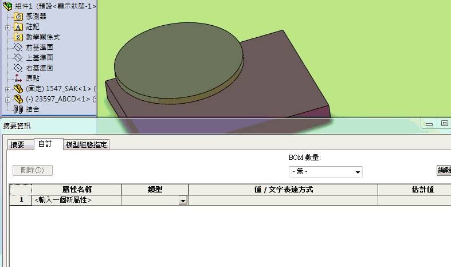Image resolution: width=451 pixels, height=267 pixels.
Task: Select the 上基準面 plane icon
Action: point(18,58)
